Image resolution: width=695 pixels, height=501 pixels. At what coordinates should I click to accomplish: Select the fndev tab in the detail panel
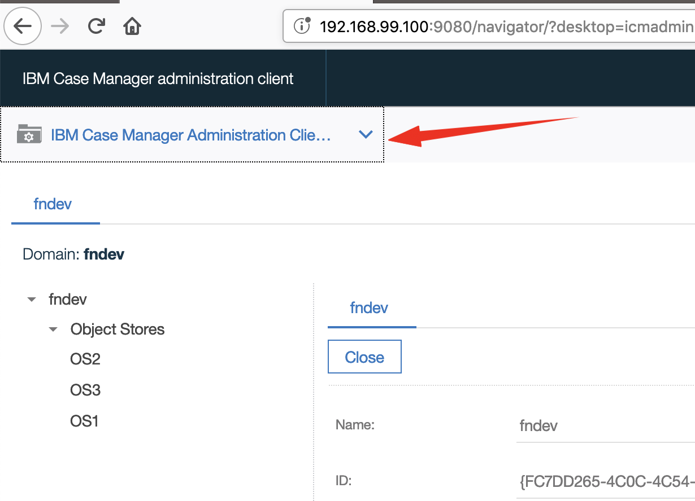(369, 307)
